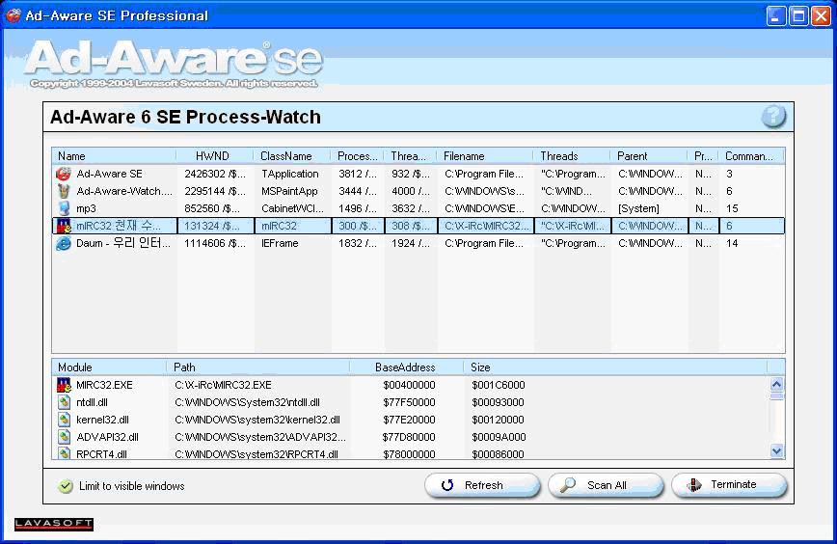Click the Ad-Aware-Watch process icon
The width and height of the screenshot is (837, 544).
(64, 191)
